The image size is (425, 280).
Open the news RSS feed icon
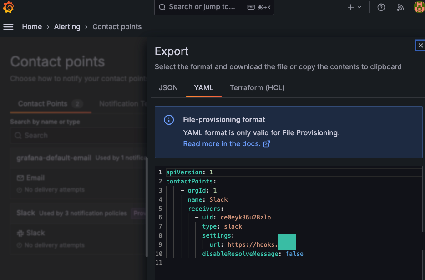click(x=400, y=7)
